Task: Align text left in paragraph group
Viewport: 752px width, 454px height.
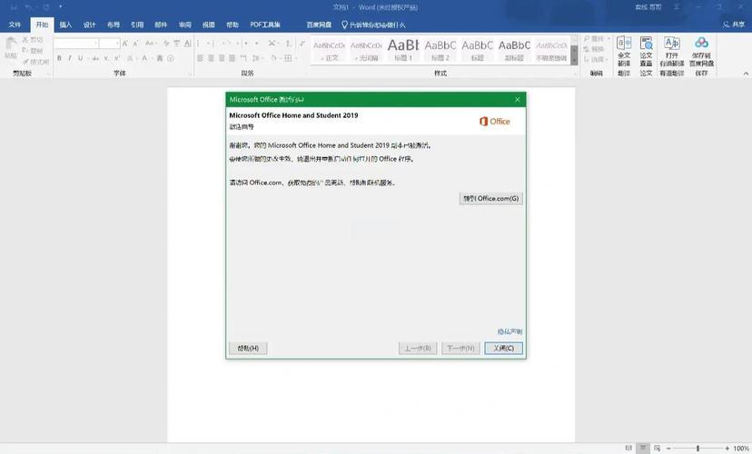Action: pos(201,58)
